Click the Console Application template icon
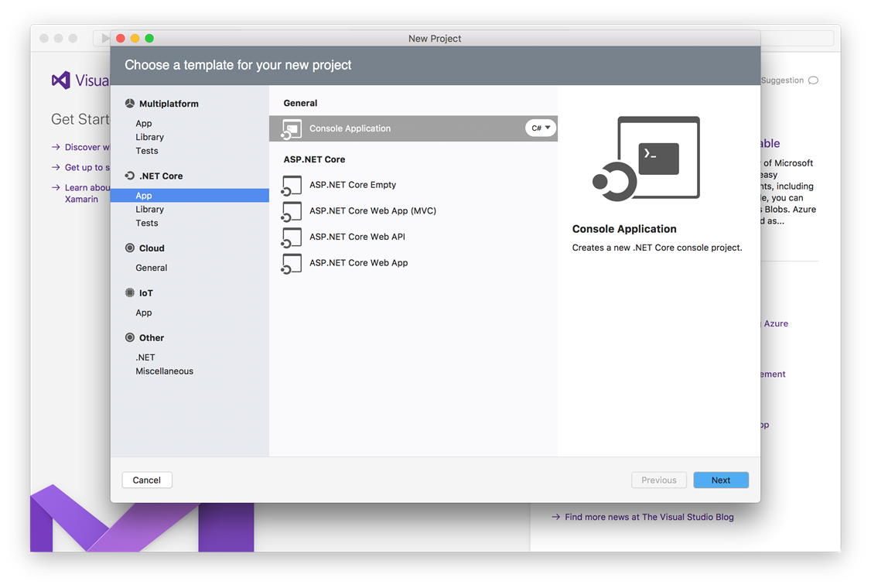This screenshot has width=871, height=588. tap(292, 129)
